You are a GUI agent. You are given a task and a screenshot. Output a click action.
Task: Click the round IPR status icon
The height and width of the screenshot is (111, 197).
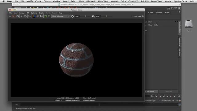coord(143,16)
